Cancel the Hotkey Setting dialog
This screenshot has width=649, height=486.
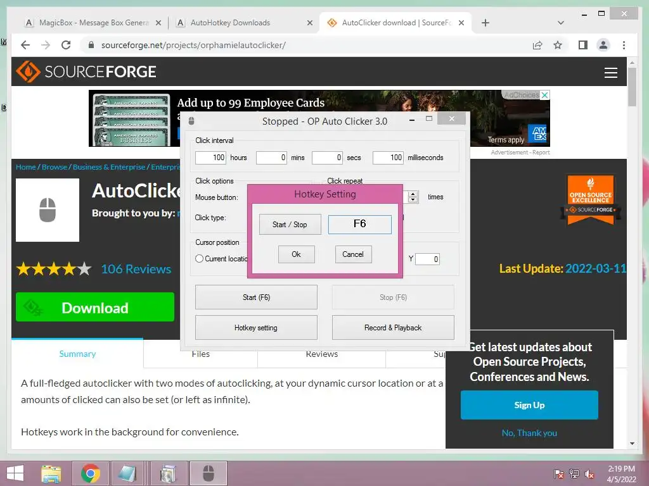click(x=353, y=254)
